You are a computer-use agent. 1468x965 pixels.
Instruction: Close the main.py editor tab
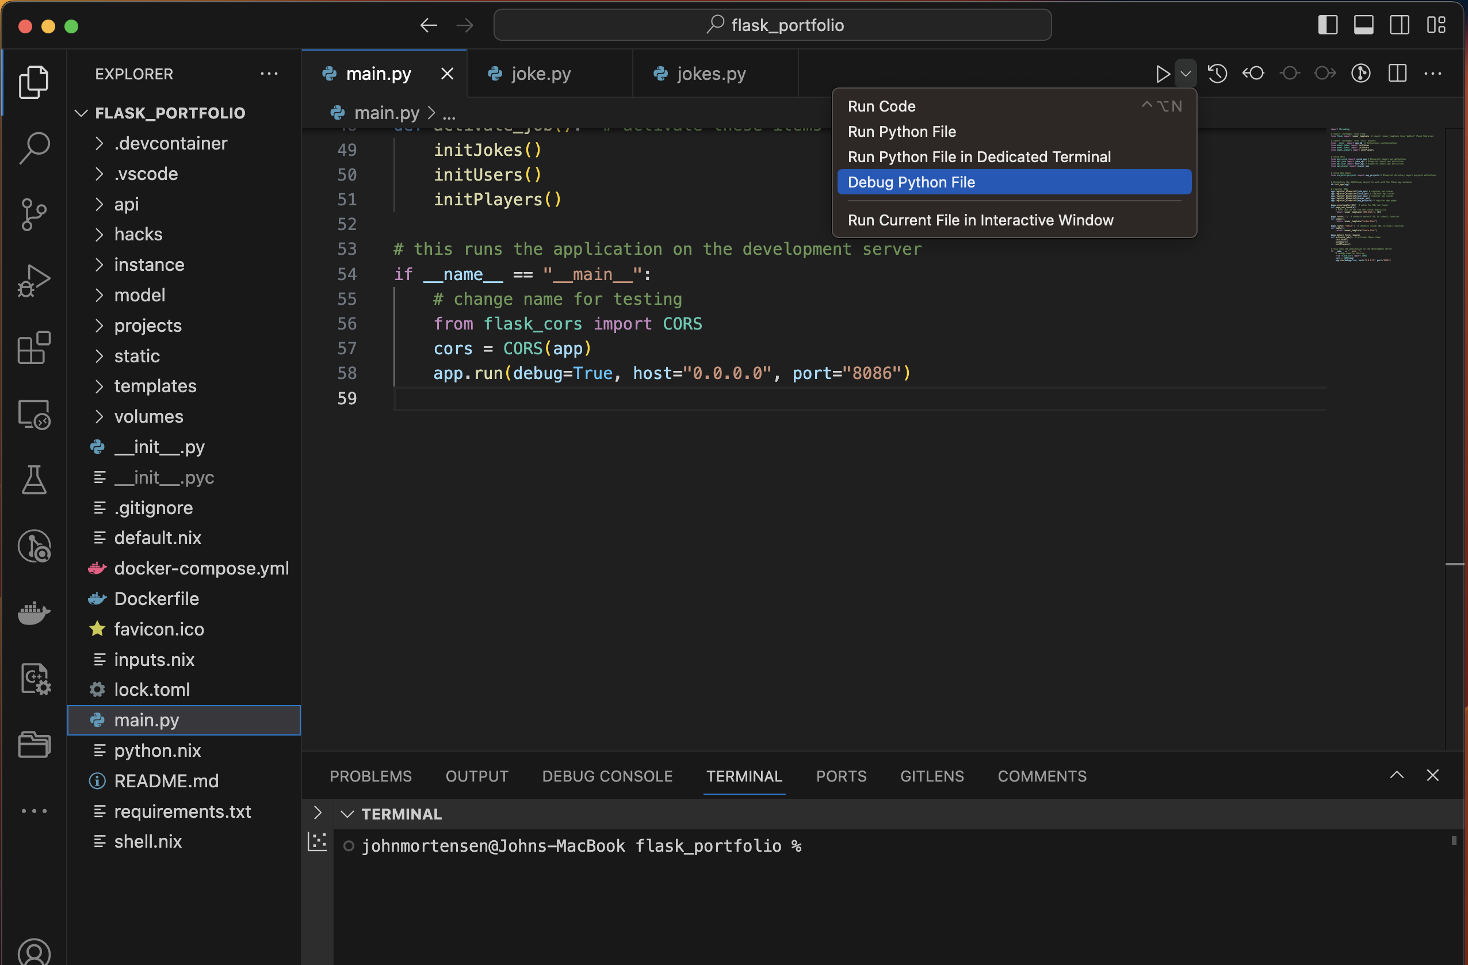coord(447,74)
